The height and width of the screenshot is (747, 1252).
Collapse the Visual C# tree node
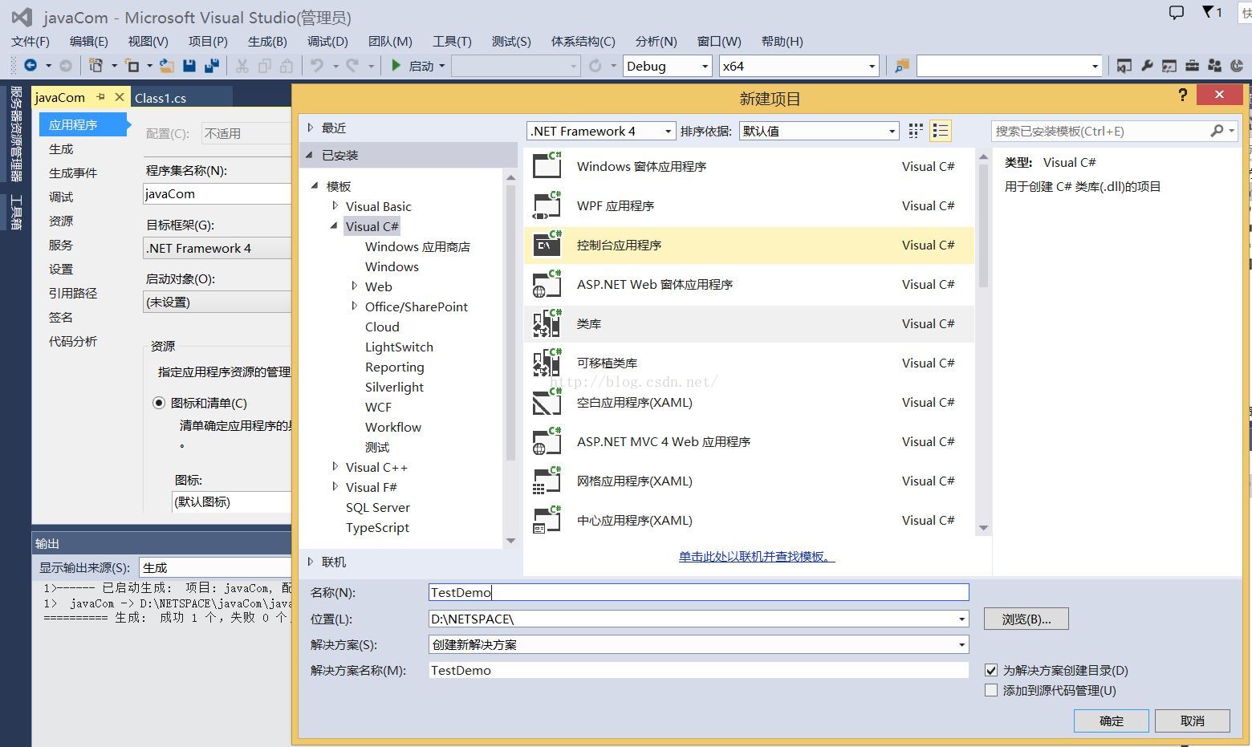(x=334, y=226)
